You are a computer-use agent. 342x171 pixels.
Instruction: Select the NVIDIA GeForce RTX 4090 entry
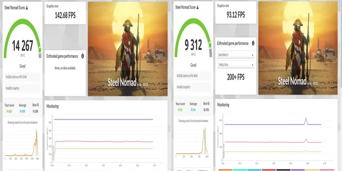pos(193,76)
